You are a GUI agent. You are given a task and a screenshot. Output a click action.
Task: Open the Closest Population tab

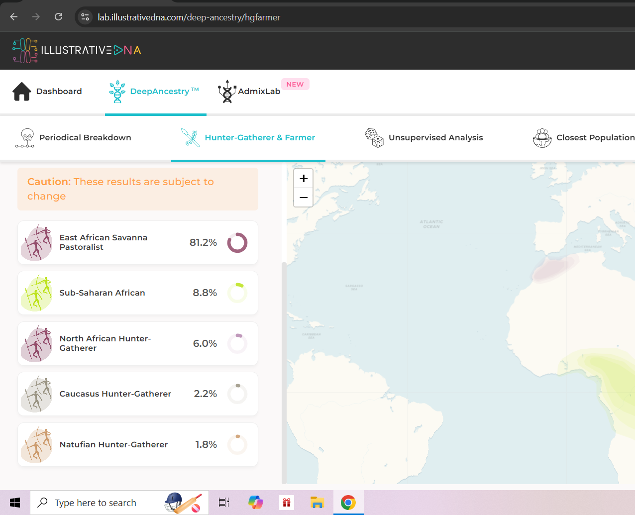583,138
